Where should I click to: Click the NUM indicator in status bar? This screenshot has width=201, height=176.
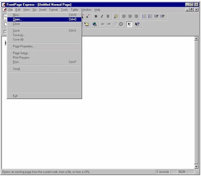[x=182, y=172]
